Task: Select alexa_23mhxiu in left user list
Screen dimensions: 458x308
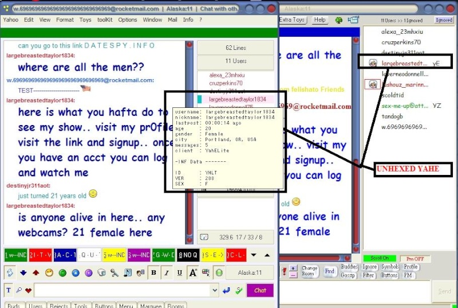Action: [227, 75]
